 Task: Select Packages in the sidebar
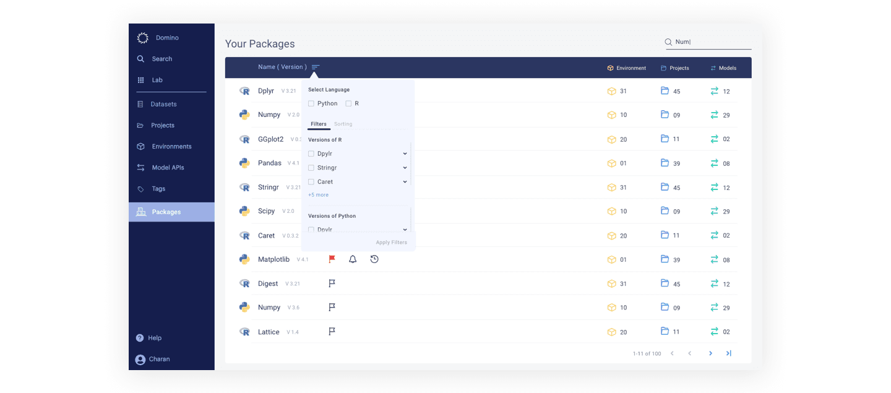(x=171, y=212)
